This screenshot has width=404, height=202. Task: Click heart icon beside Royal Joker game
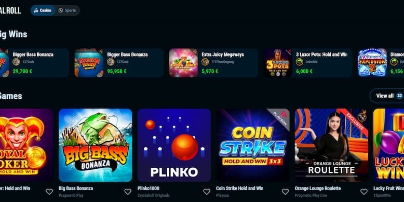click(x=49, y=192)
